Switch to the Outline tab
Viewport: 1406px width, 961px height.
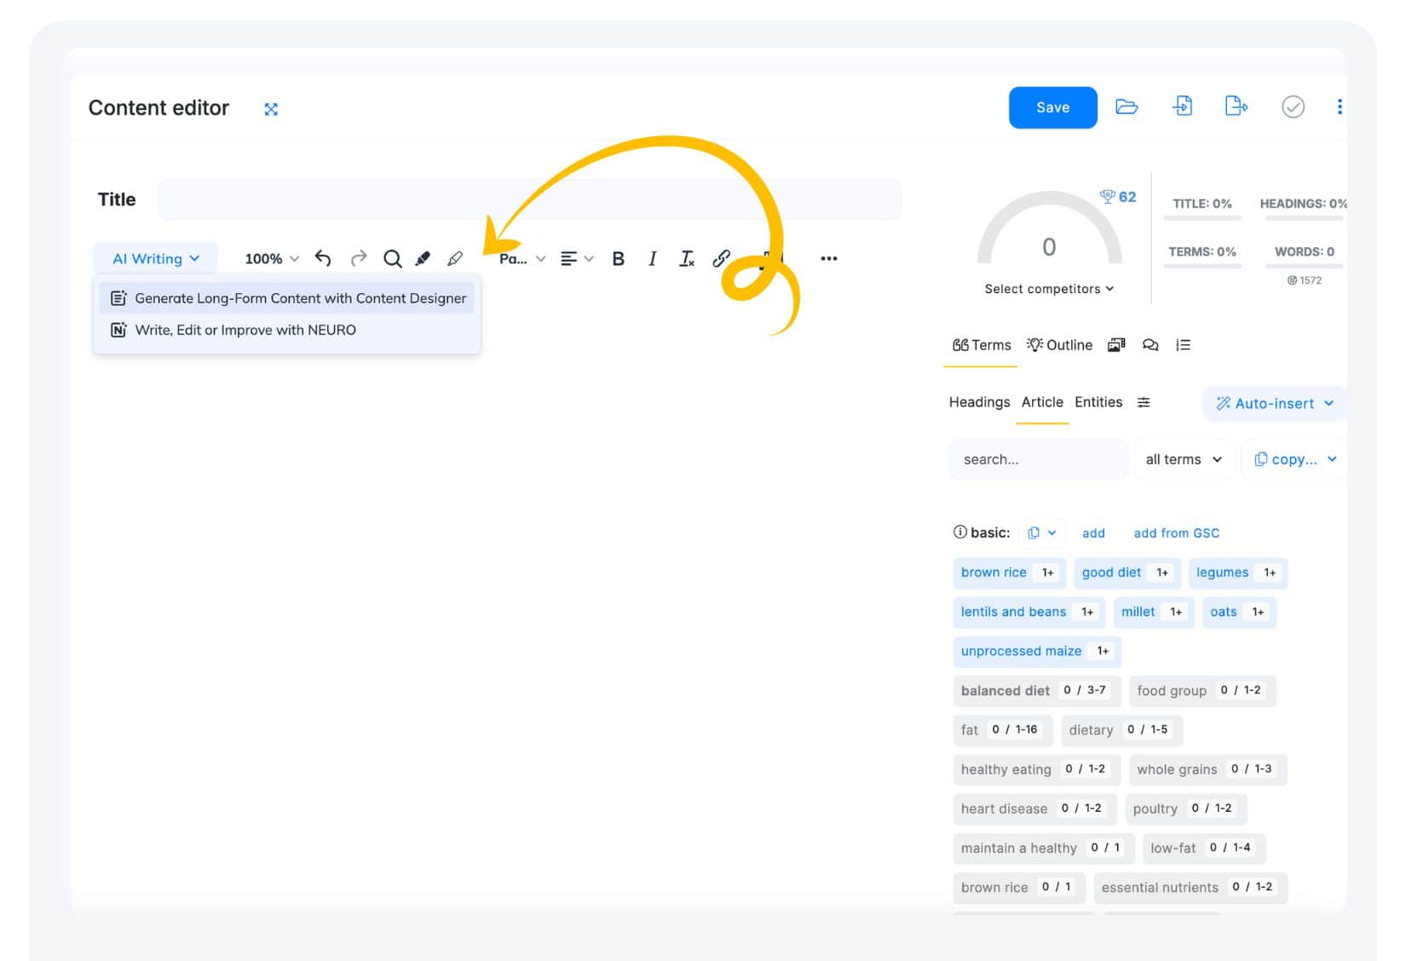[1059, 345]
